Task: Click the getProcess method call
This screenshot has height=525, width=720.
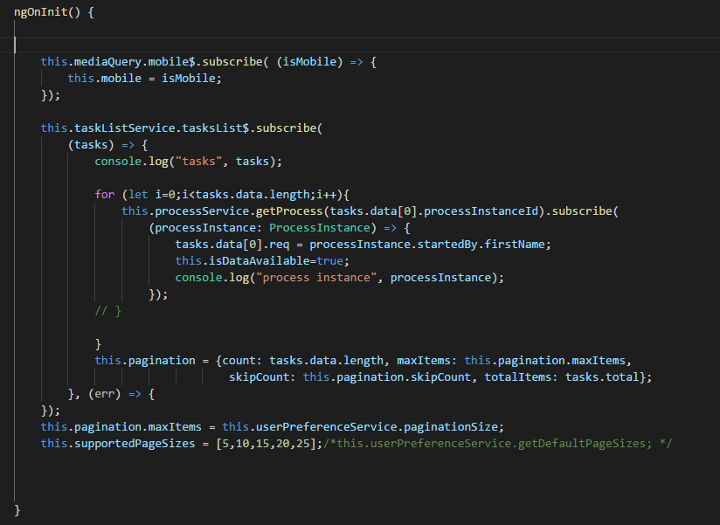Action: pos(289,211)
